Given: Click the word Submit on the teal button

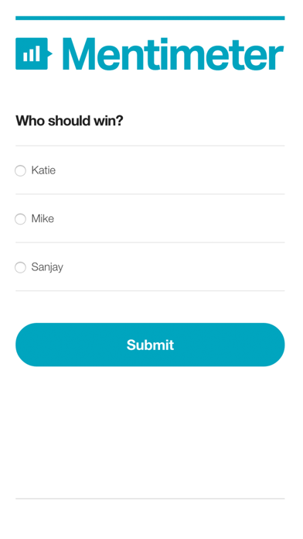Looking at the screenshot, I should click(x=150, y=345).
